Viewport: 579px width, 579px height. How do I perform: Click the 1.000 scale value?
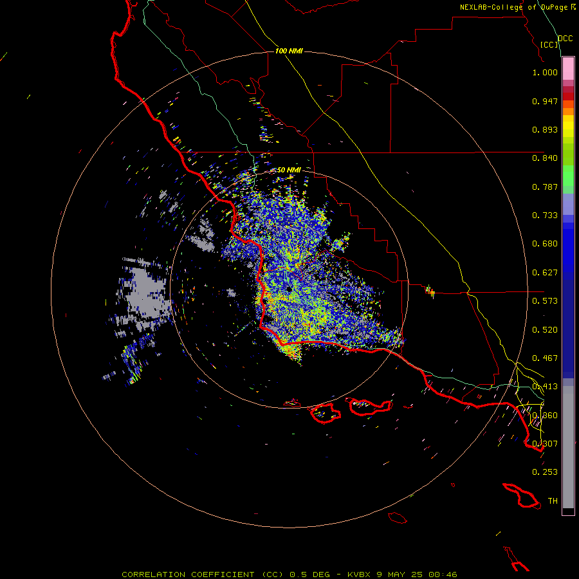(545, 72)
